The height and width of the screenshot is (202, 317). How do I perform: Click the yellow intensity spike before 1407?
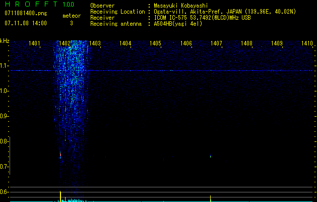tap(211, 198)
